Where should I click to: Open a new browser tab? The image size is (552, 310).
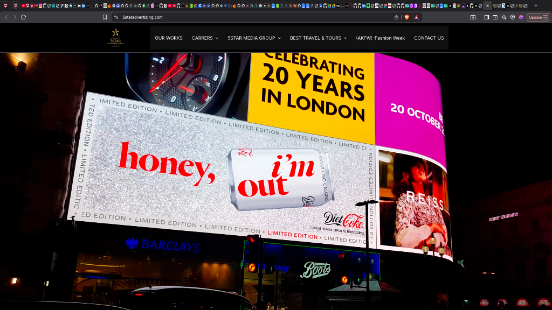tap(536, 5)
